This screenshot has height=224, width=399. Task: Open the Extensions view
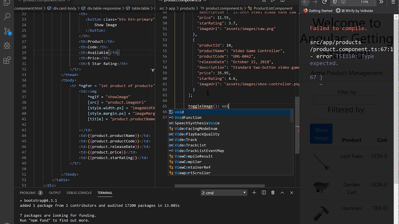click(x=7, y=61)
